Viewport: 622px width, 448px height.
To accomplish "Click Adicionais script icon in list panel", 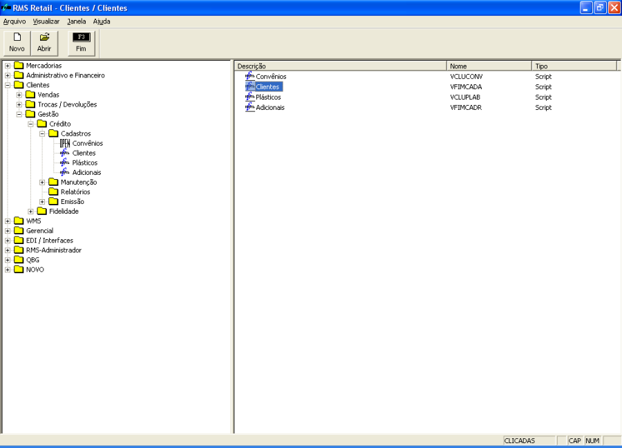I will coord(250,107).
